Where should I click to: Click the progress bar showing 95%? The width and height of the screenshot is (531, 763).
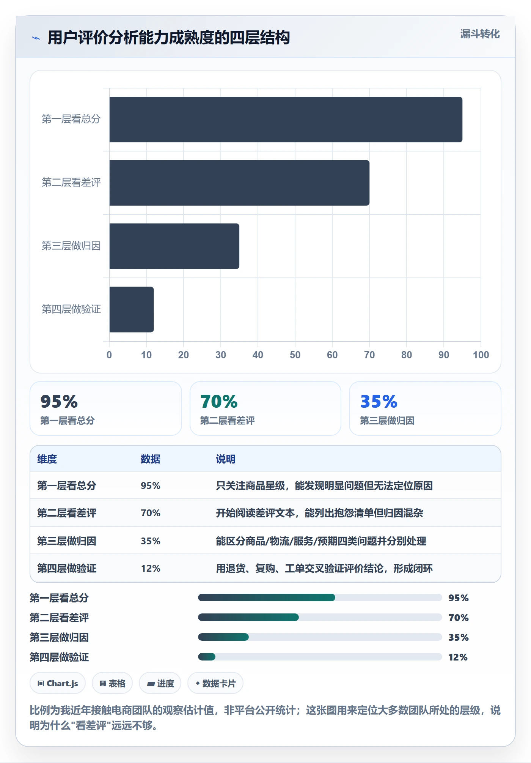320,597
